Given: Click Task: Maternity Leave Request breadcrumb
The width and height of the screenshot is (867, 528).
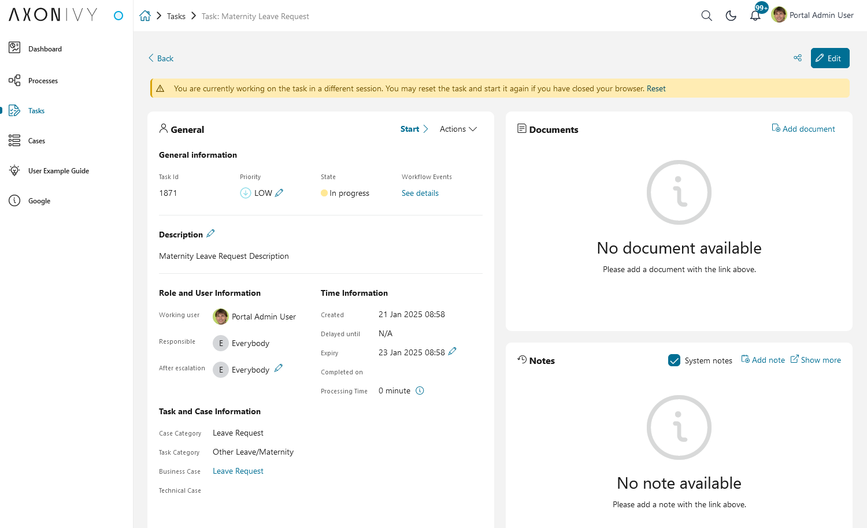Looking at the screenshot, I should 255,16.
